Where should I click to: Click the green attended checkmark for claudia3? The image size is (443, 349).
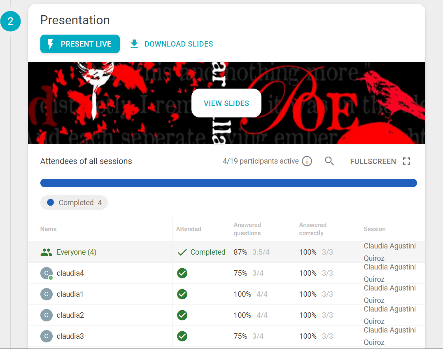tap(182, 336)
